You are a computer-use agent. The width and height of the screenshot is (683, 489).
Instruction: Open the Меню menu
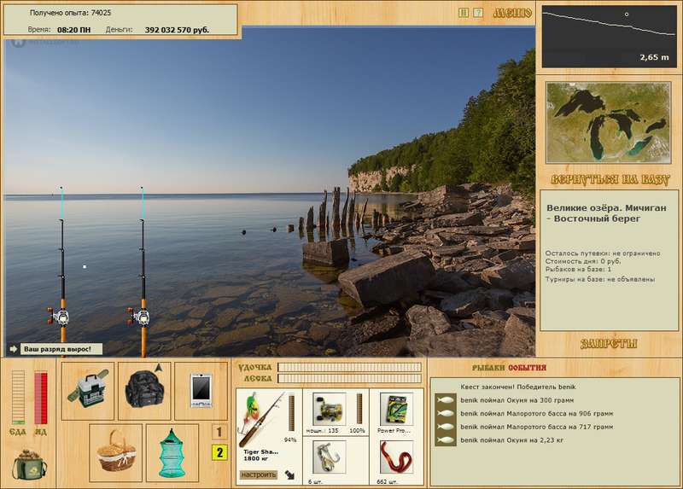coord(511,13)
